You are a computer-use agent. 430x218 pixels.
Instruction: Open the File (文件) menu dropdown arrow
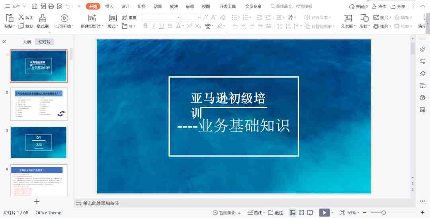(x=24, y=6)
